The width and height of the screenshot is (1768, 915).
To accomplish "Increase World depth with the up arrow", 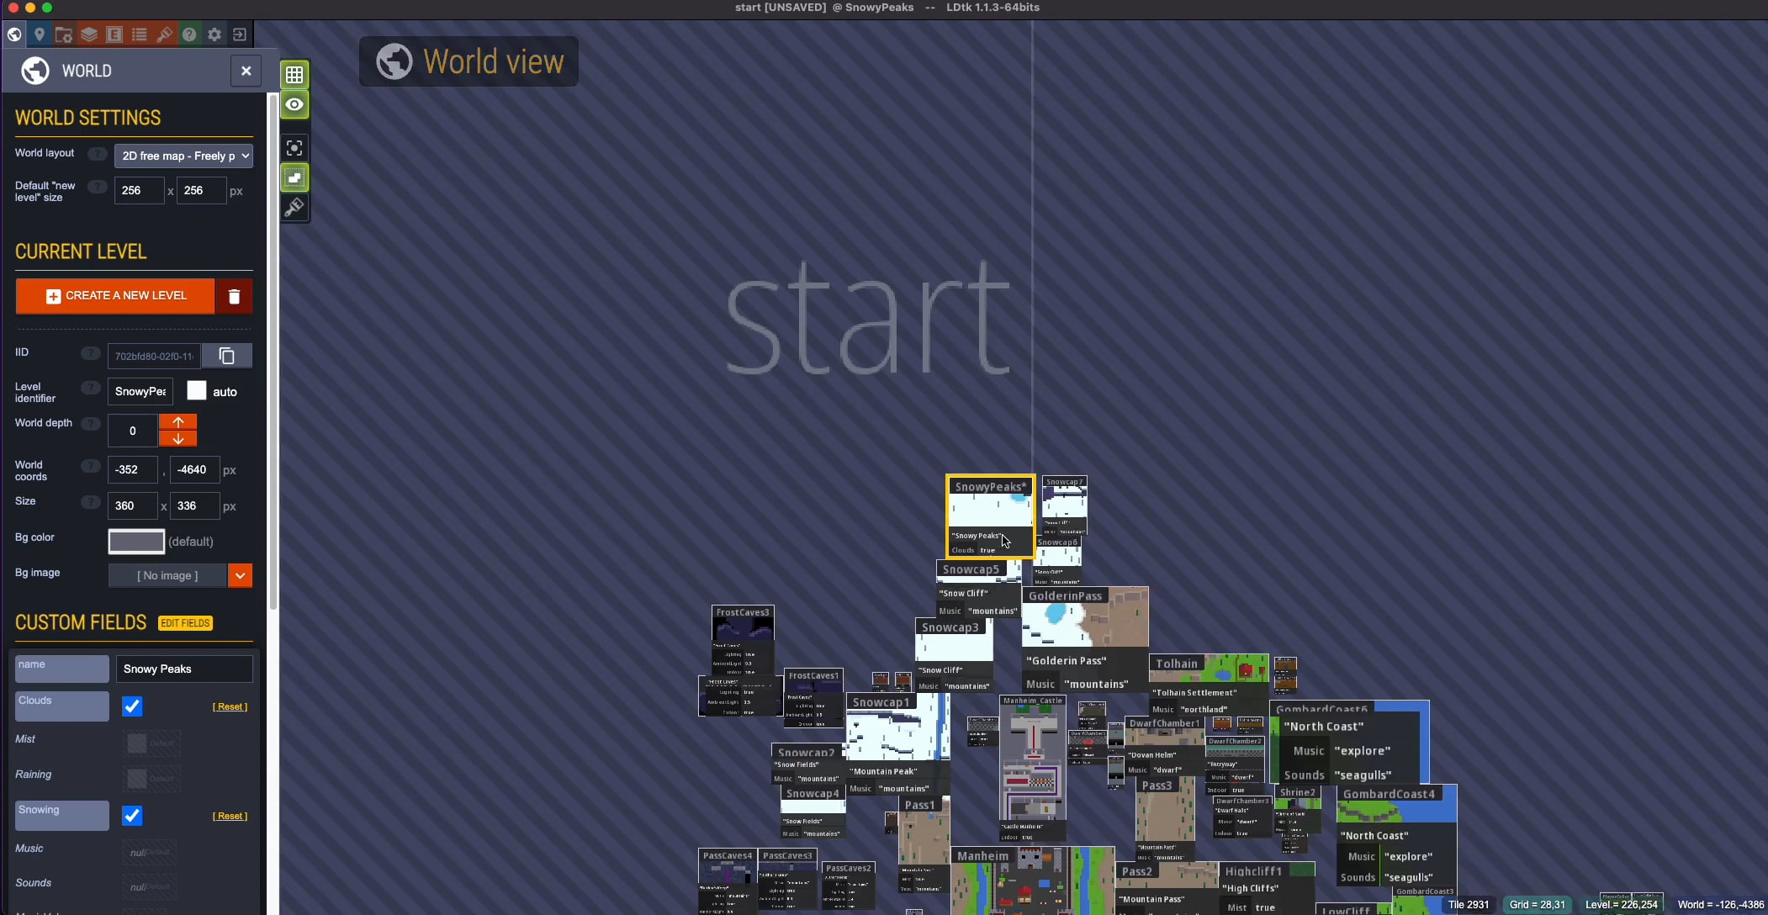I will coord(177,420).
